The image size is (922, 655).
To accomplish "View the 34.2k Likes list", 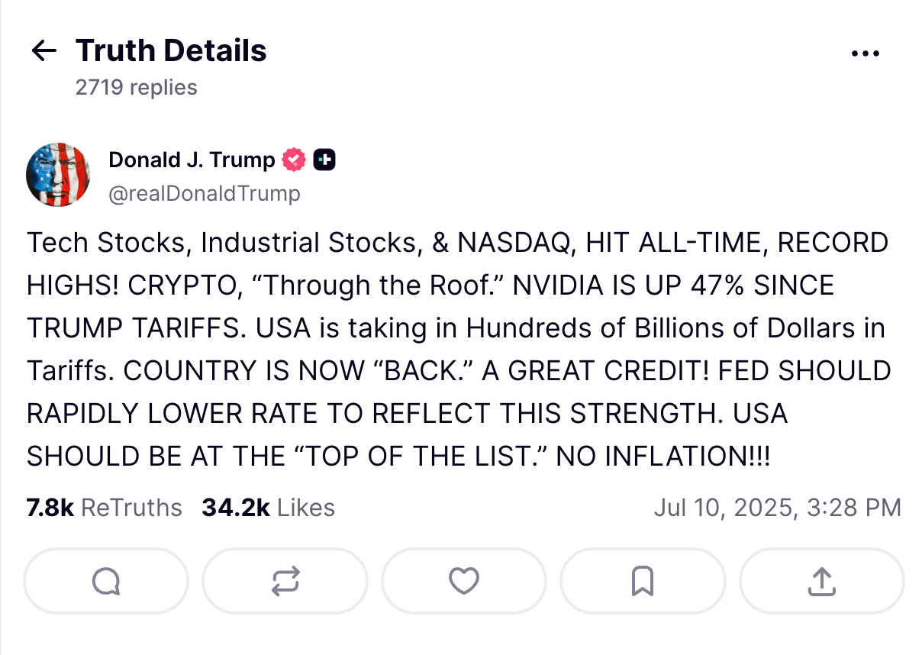I will click(x=268, y=508).
